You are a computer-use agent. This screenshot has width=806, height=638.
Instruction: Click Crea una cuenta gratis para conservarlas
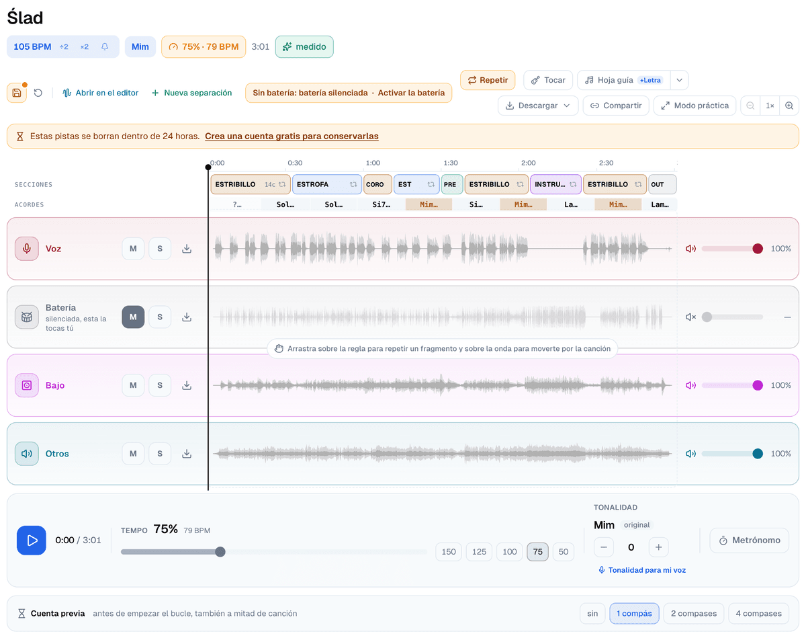292,136
